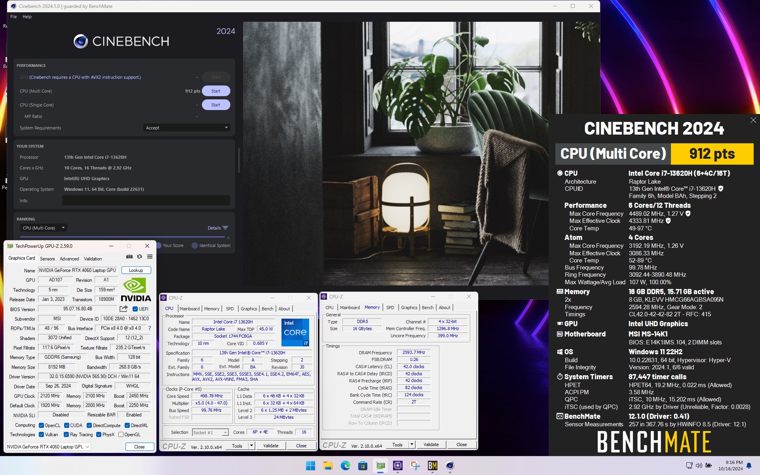Start the CPU (Single Core) benchmark
The image size is (760, 475).
click(x=216, y=105)
